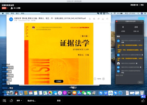This screenshot has width=147, height=105.
Task: Click the download icon in PDF toolbar
Action: [x=103, y=19]
